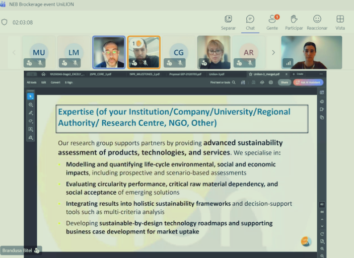This screenshot has width=354, height=258.
Task: Show previous participants with left chevron
Action: [x=14, y=52]
